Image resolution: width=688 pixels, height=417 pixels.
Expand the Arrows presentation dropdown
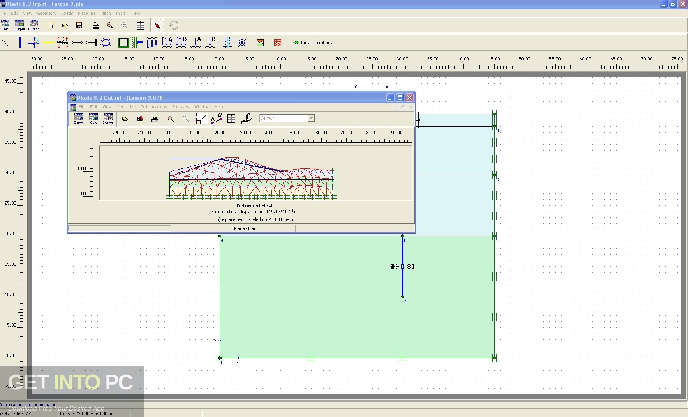(311, 118)
